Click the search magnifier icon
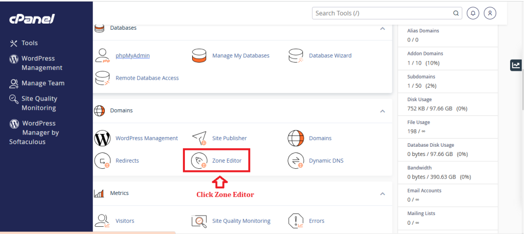 tap(456, 13)
